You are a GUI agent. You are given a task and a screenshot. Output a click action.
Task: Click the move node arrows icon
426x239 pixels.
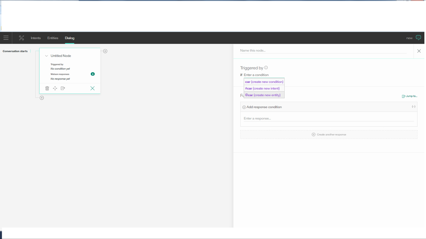55,88
